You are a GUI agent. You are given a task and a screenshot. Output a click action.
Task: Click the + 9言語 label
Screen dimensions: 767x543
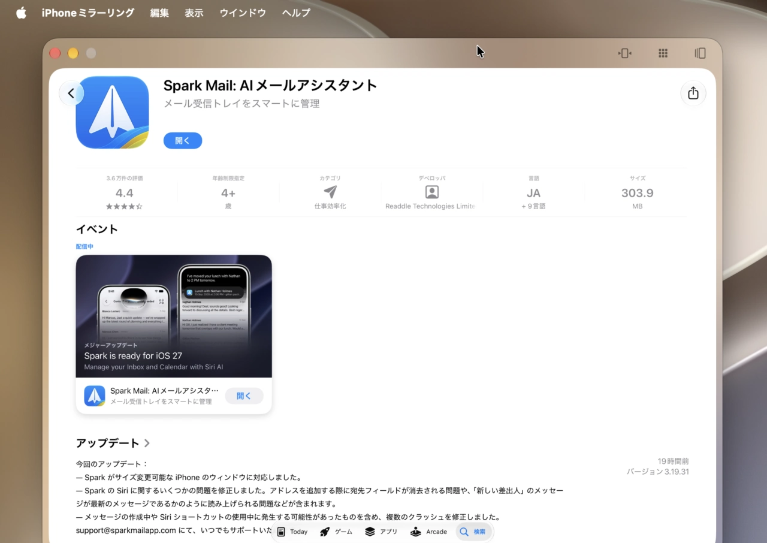[533, 206]
